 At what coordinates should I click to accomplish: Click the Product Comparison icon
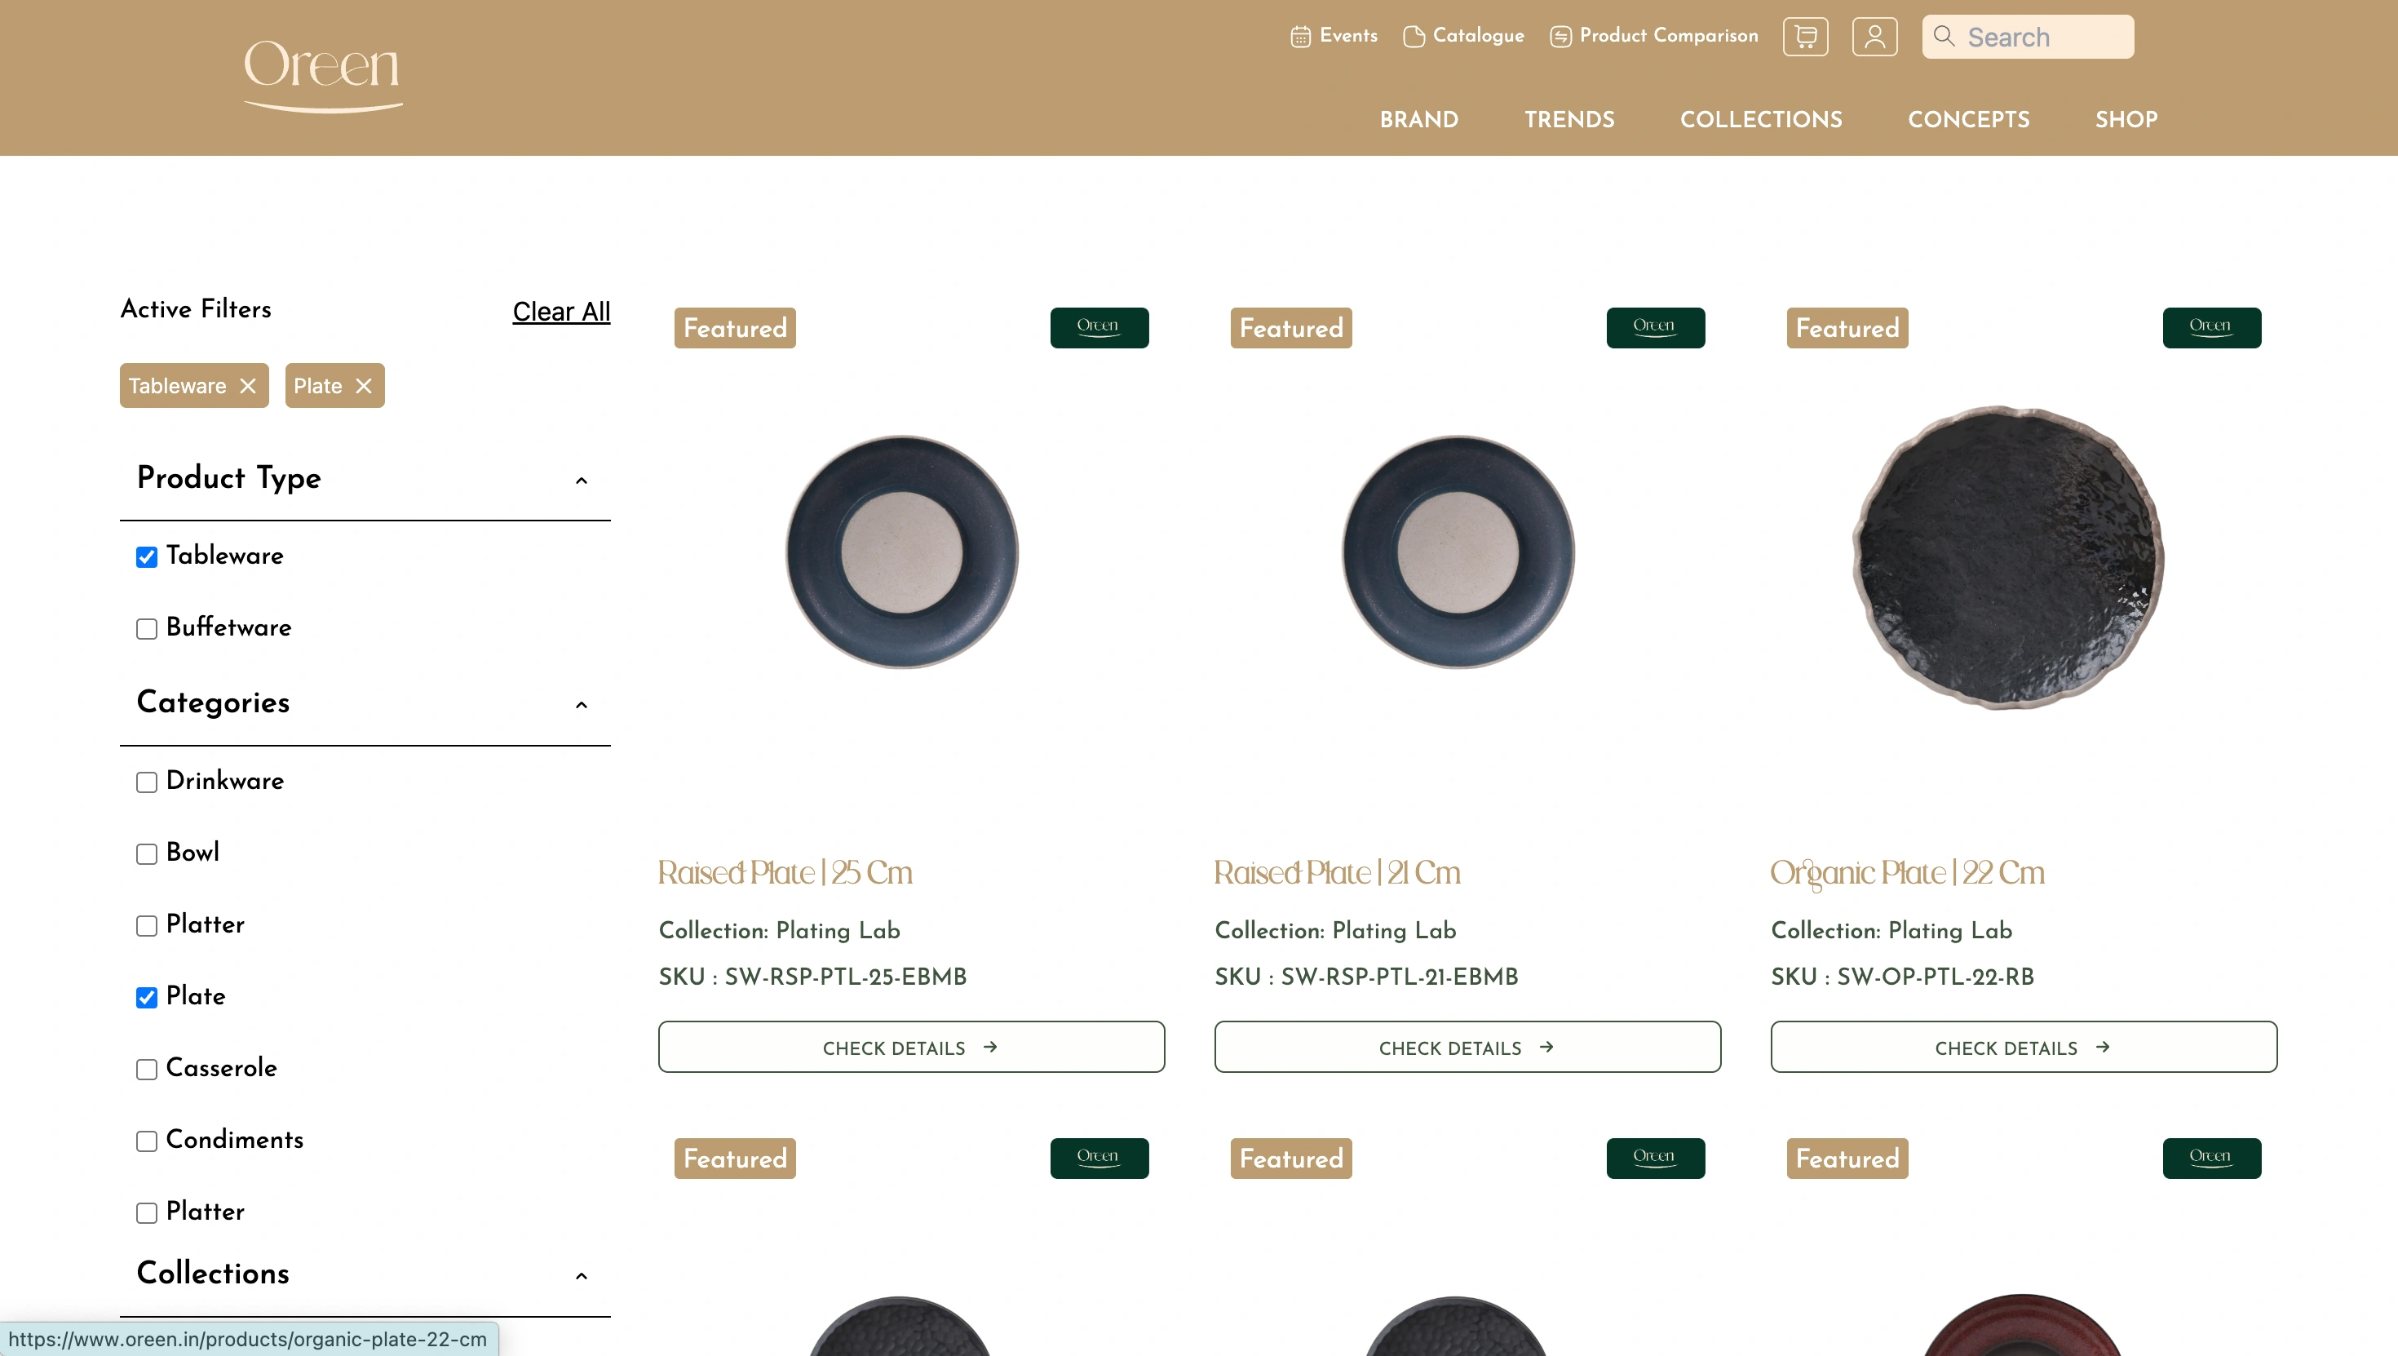[x=1560, y=37]
